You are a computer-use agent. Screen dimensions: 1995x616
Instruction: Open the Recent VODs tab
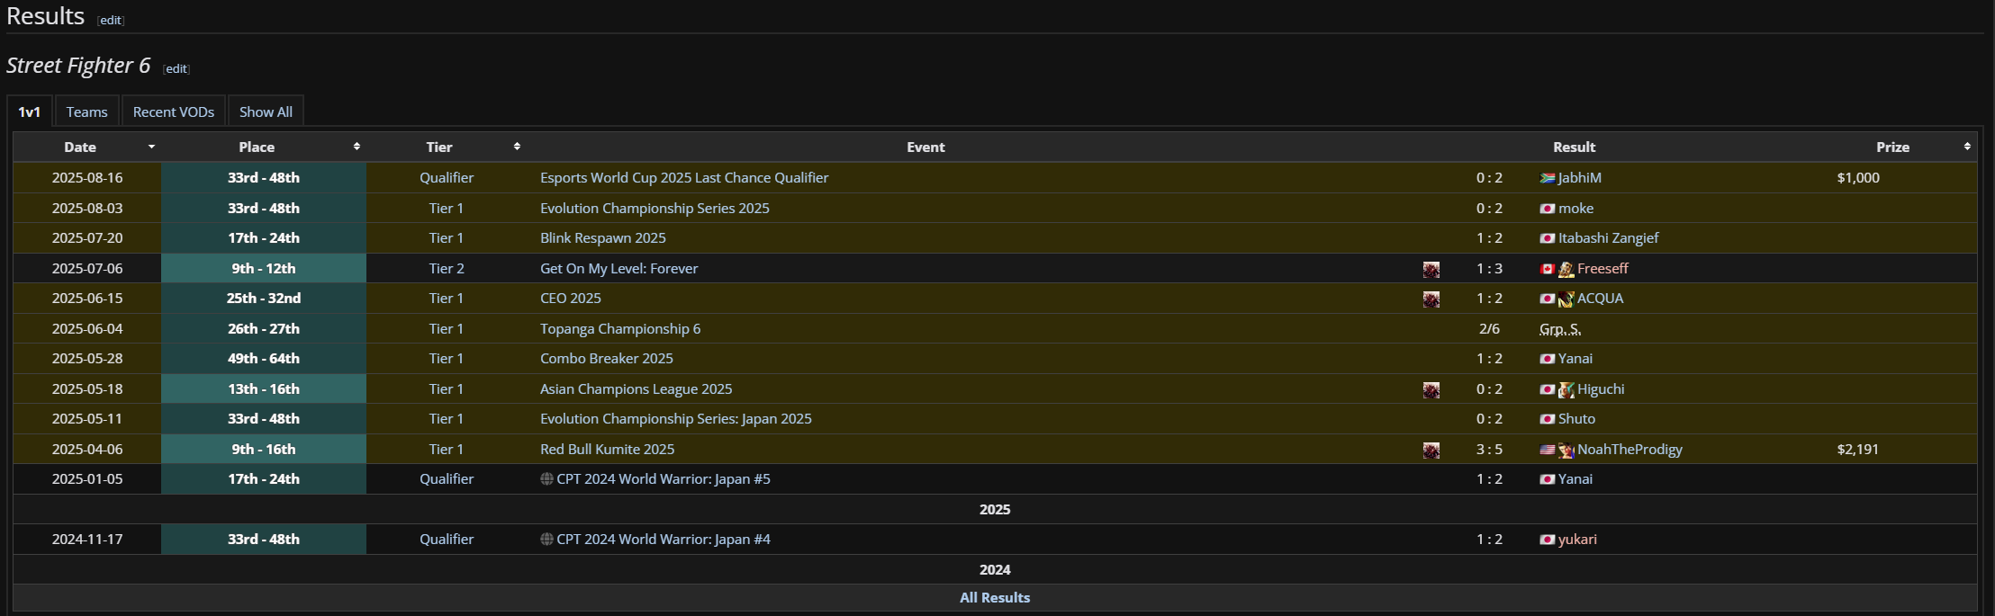coord(174,112)
